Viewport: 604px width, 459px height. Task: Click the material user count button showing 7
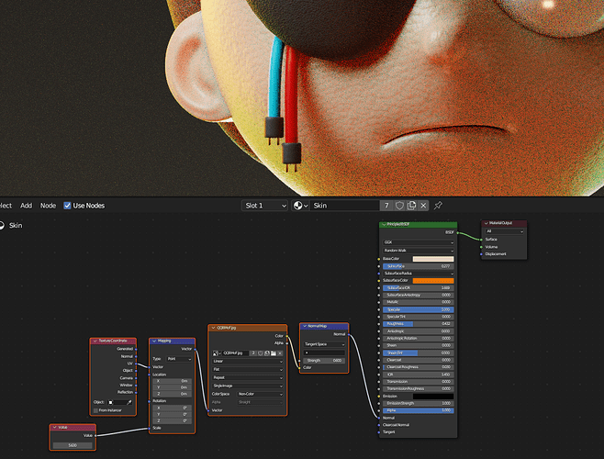386,206
